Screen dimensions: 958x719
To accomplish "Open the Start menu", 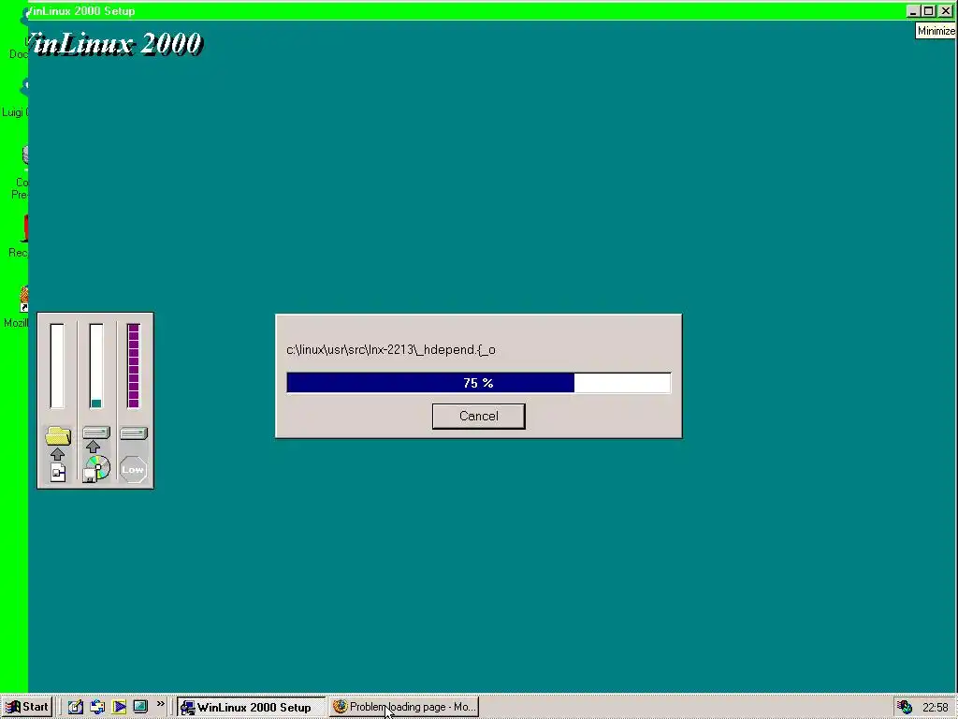I will pyautogui.click(x=27, y=707).
